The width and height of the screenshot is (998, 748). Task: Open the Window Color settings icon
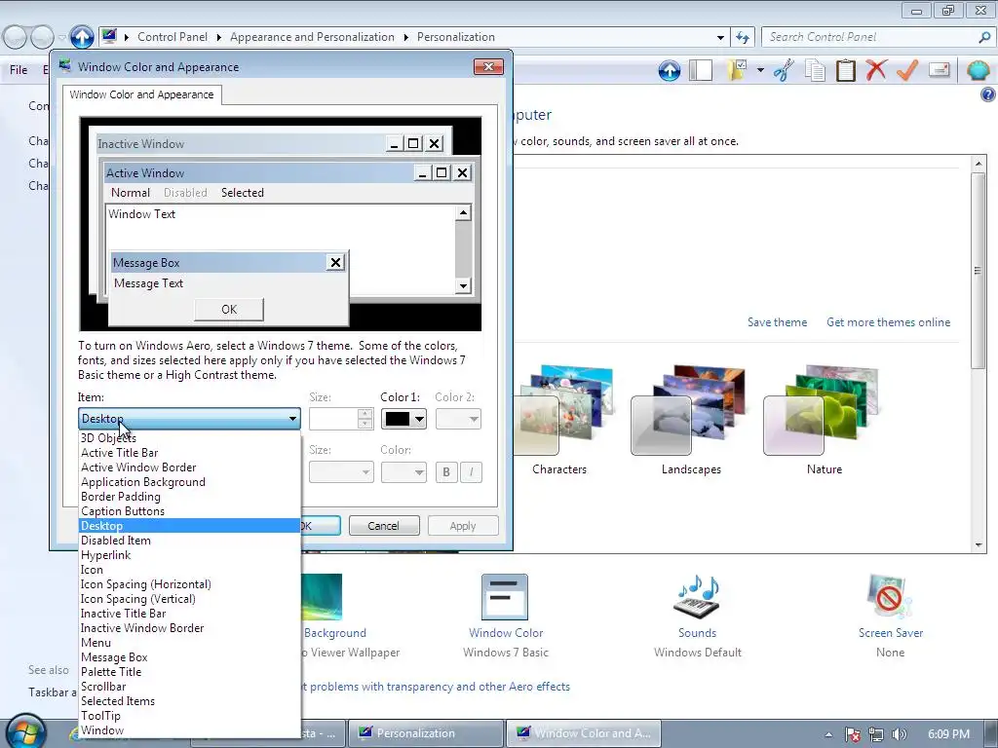505,597
